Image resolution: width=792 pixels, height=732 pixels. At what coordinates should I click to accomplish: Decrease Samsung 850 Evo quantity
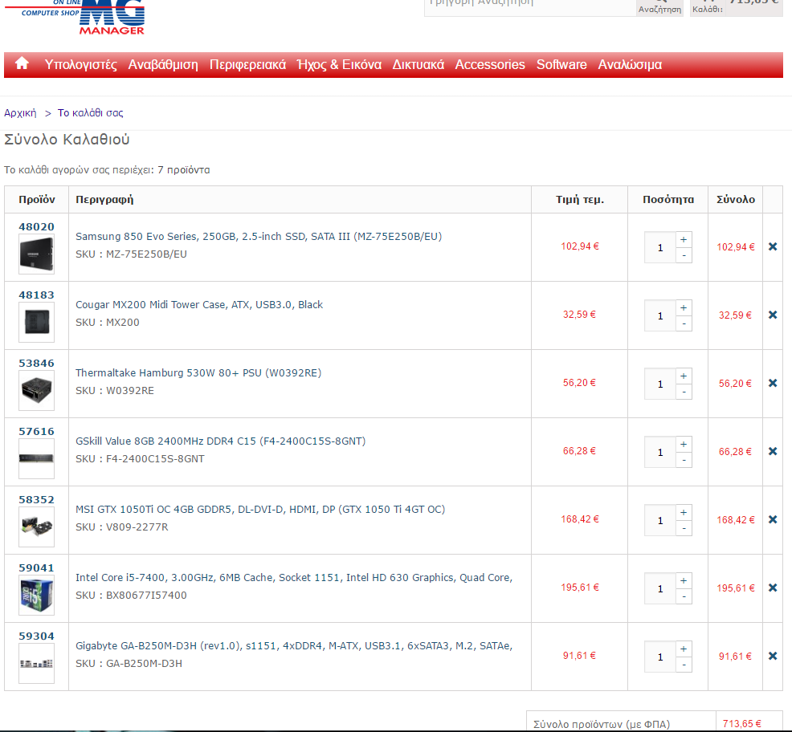click(684, 255)
